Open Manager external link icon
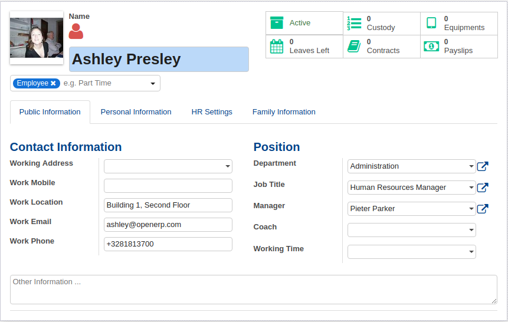Viewport: 508px width, 322px height. 483,209
